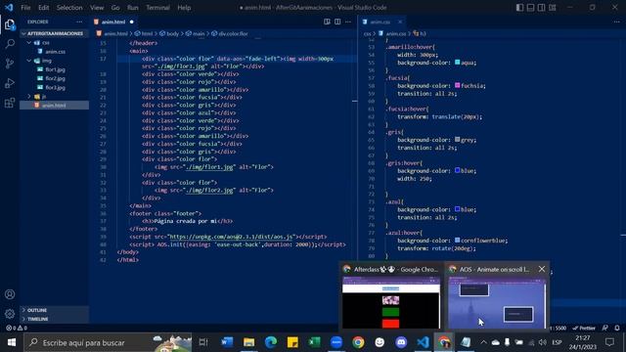This screenshot has height=352, width=626.
Task: Switch to the anim.css editor tab
Action: point(380,22)
